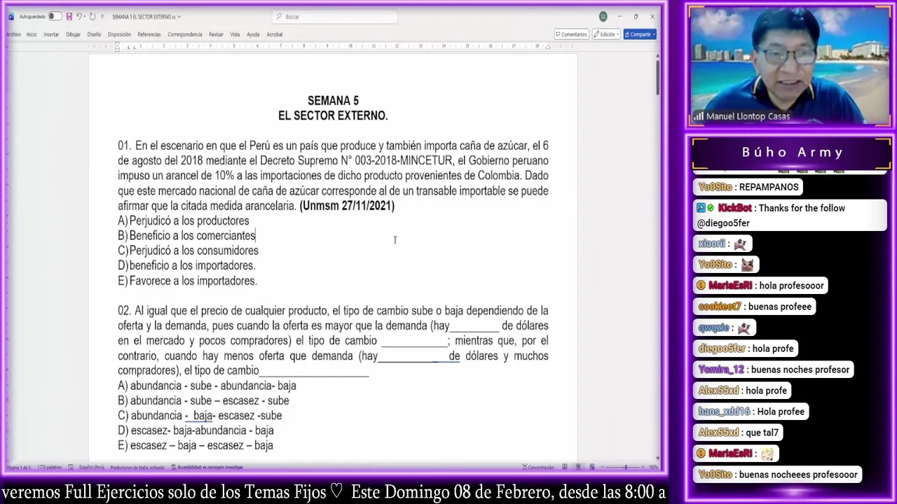
Task: Click the signal bars icon beside Manuel Llontop Casas
Action: click(x=699, y=116)
